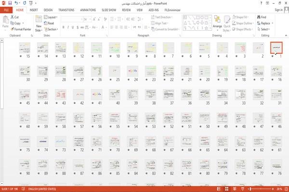Select slide thumbnail 74
Viewport: 289px width, 192px height.
[42, 141]
